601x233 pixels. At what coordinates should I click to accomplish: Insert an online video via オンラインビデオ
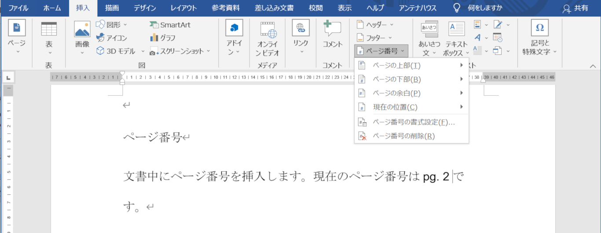(x=268, y=39)
